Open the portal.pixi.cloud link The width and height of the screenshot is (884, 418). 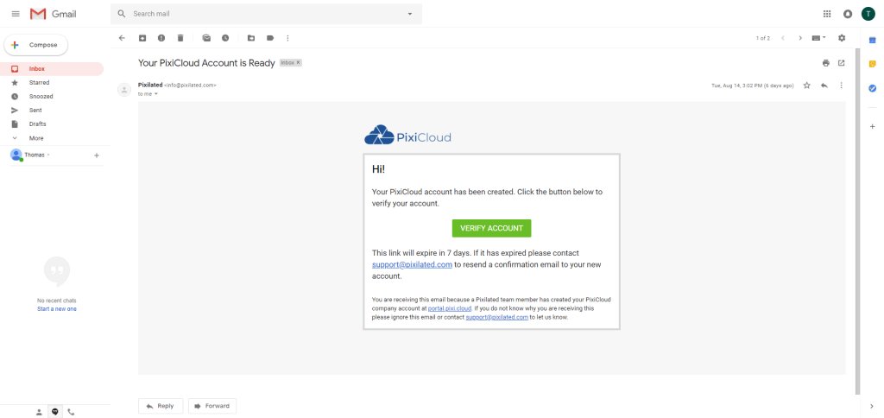pos(449,308)
